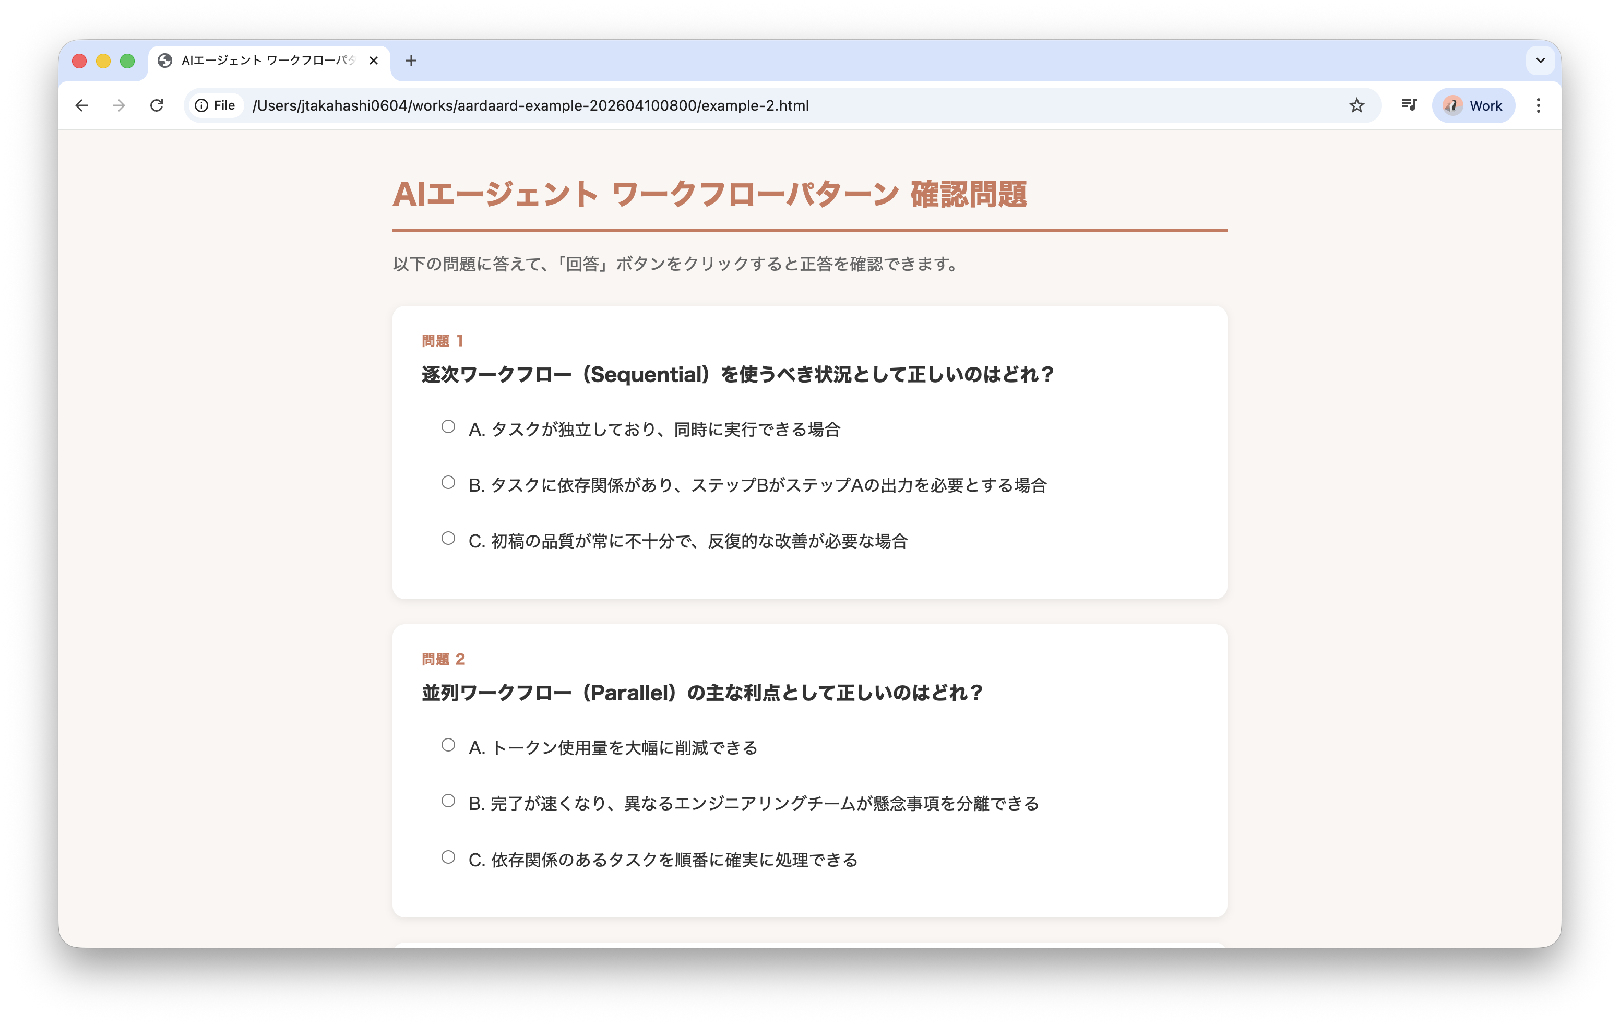Screen dimensions: 1620x1025
Task: Pick option A トークン使用量 in question 2
Action: 448,745
